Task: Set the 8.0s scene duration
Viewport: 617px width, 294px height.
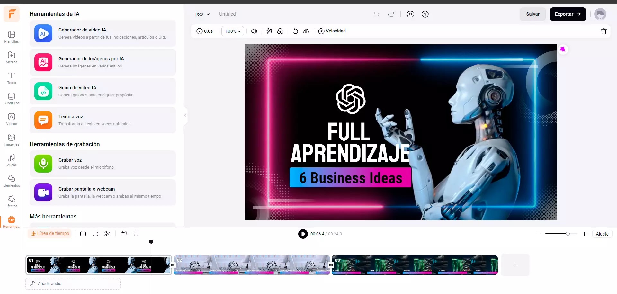Action: tap(205, 31)
